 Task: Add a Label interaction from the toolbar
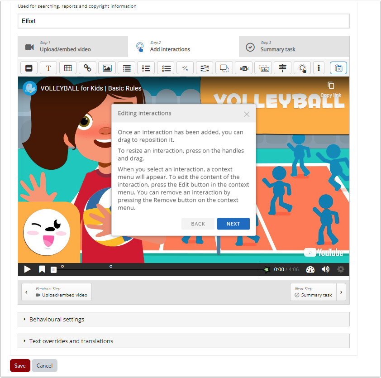click(29, 68)
